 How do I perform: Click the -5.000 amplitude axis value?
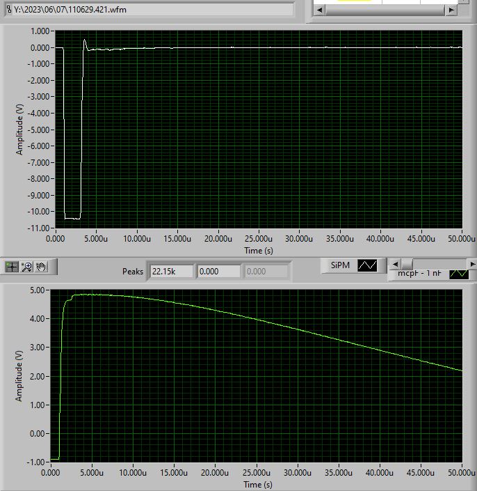pos(38,130)
